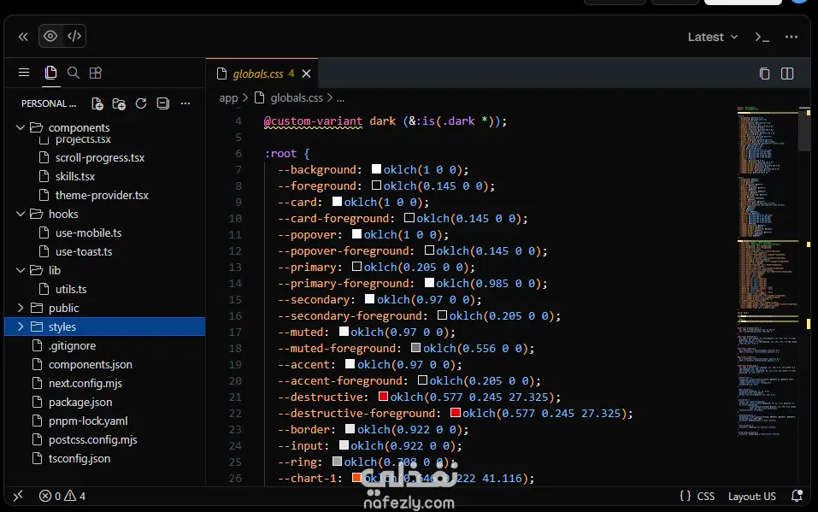The image size is (818, 512).
Task: Open components.json file
Action: pos(91,364)
